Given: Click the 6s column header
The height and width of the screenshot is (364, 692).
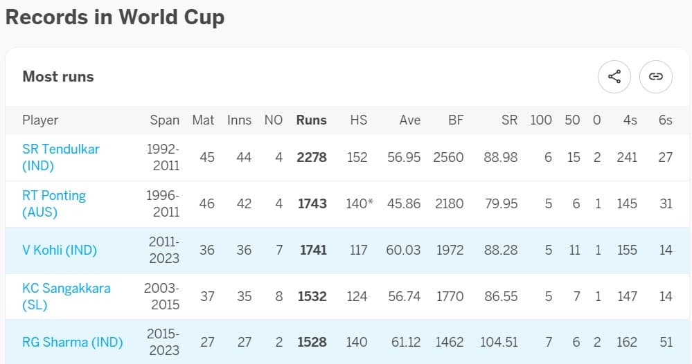Looking at the screenshot, I should click(x=665, y=120).
